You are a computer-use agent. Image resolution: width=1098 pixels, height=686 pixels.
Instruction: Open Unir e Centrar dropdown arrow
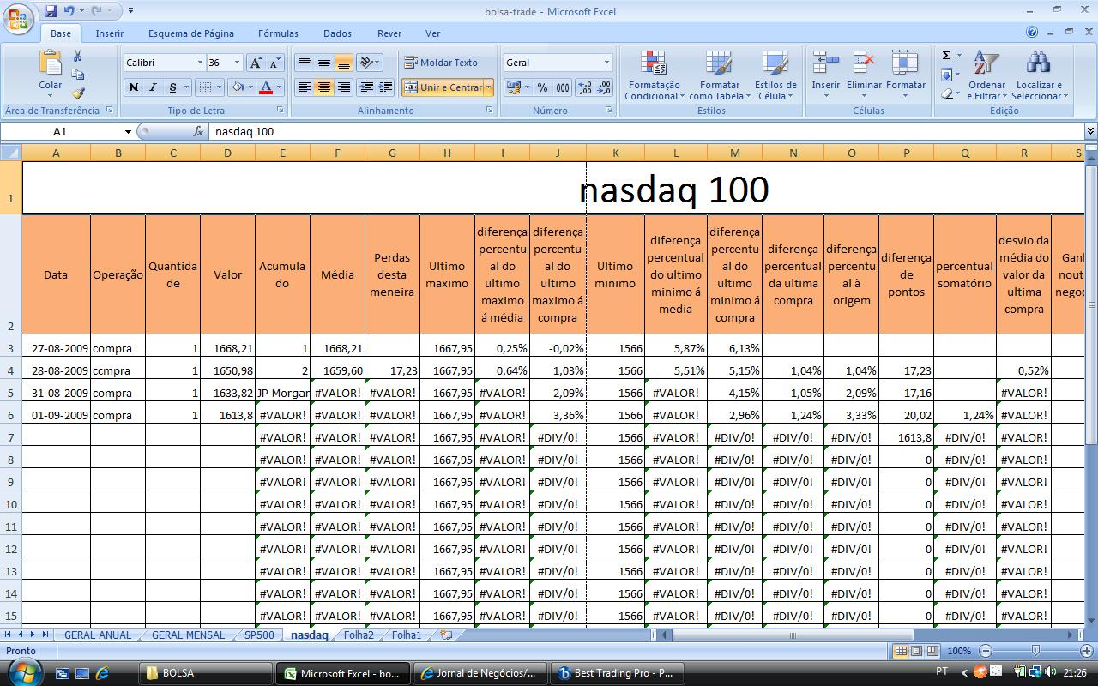click(489, 87)
